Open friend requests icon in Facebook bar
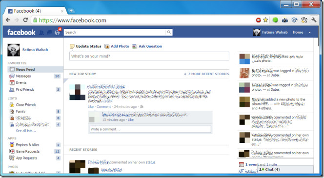The width and height of the screenshot is (324, 178). click(41, 32)
